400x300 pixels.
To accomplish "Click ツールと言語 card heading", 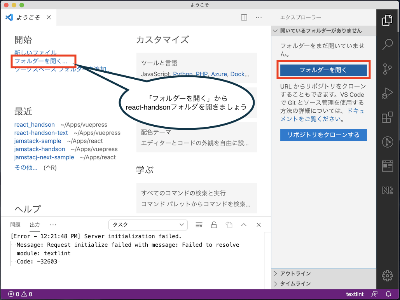I will tap(159, 63).
